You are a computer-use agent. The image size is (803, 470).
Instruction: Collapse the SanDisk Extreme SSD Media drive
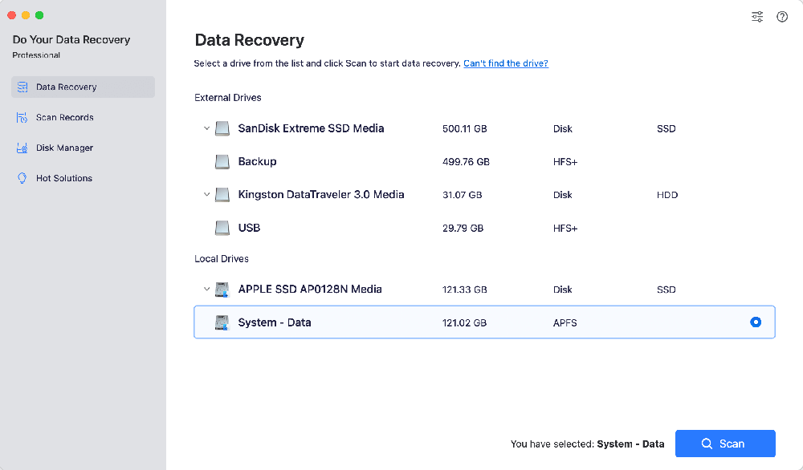pos(206,128)
